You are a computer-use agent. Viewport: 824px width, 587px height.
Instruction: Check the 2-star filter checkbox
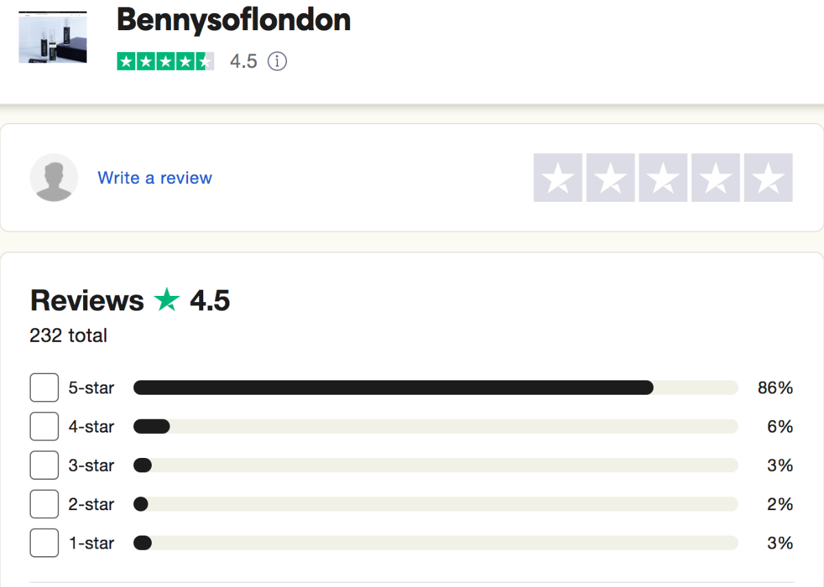coord(45,504)
